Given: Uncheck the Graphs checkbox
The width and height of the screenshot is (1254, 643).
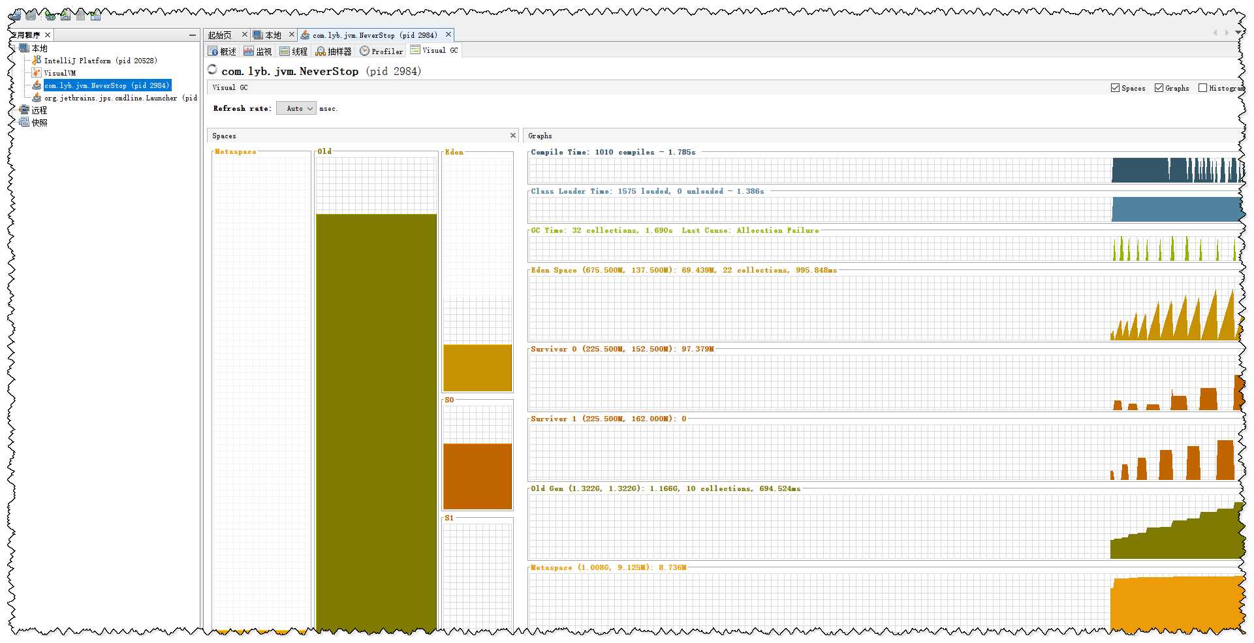Looking at the screenshot, I should (x=1159, y=87).
